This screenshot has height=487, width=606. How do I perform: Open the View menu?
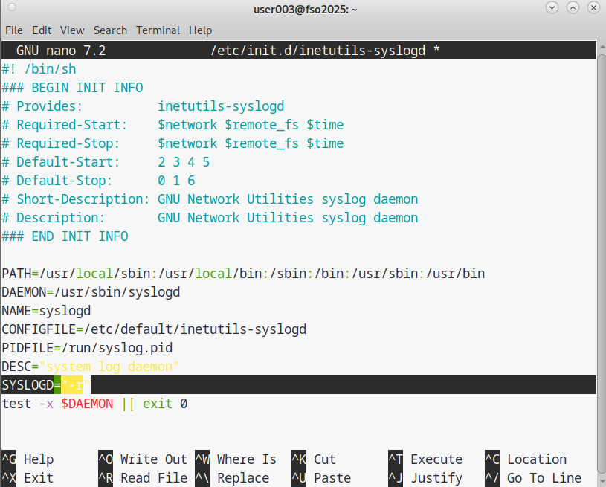tap(72, 30)
